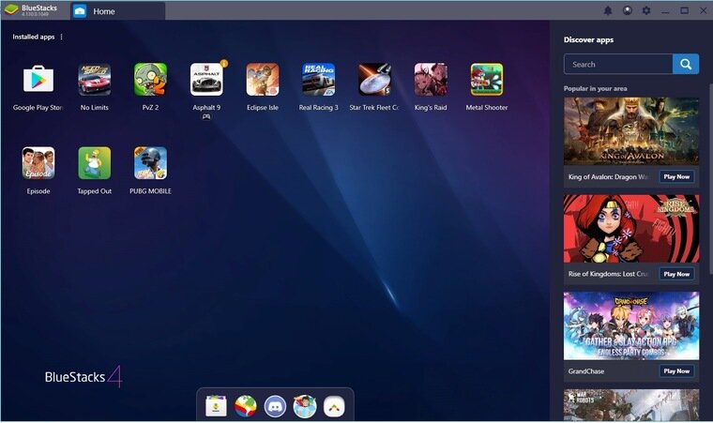Open the King of Avalon banner
Screen dimensions: 713x423
pyautogui.click(x=631, y=131)
